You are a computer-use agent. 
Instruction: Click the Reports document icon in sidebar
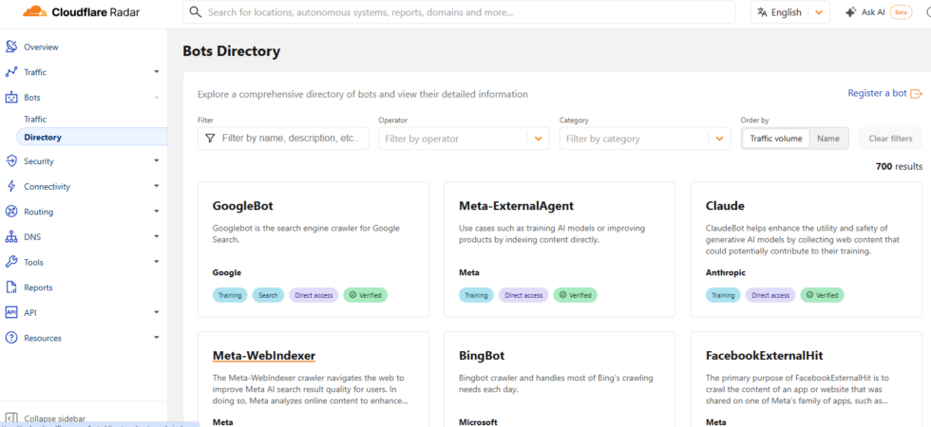coord(11,288)
